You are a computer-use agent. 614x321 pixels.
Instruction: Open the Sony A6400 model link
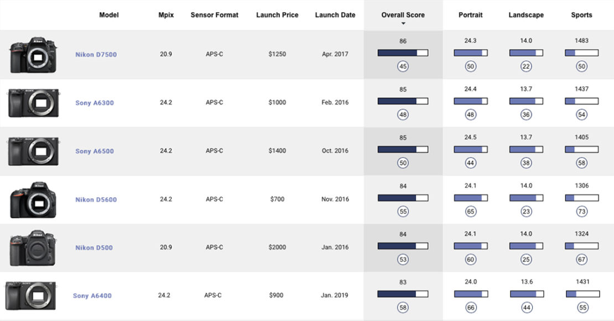[x=92, y=296]
